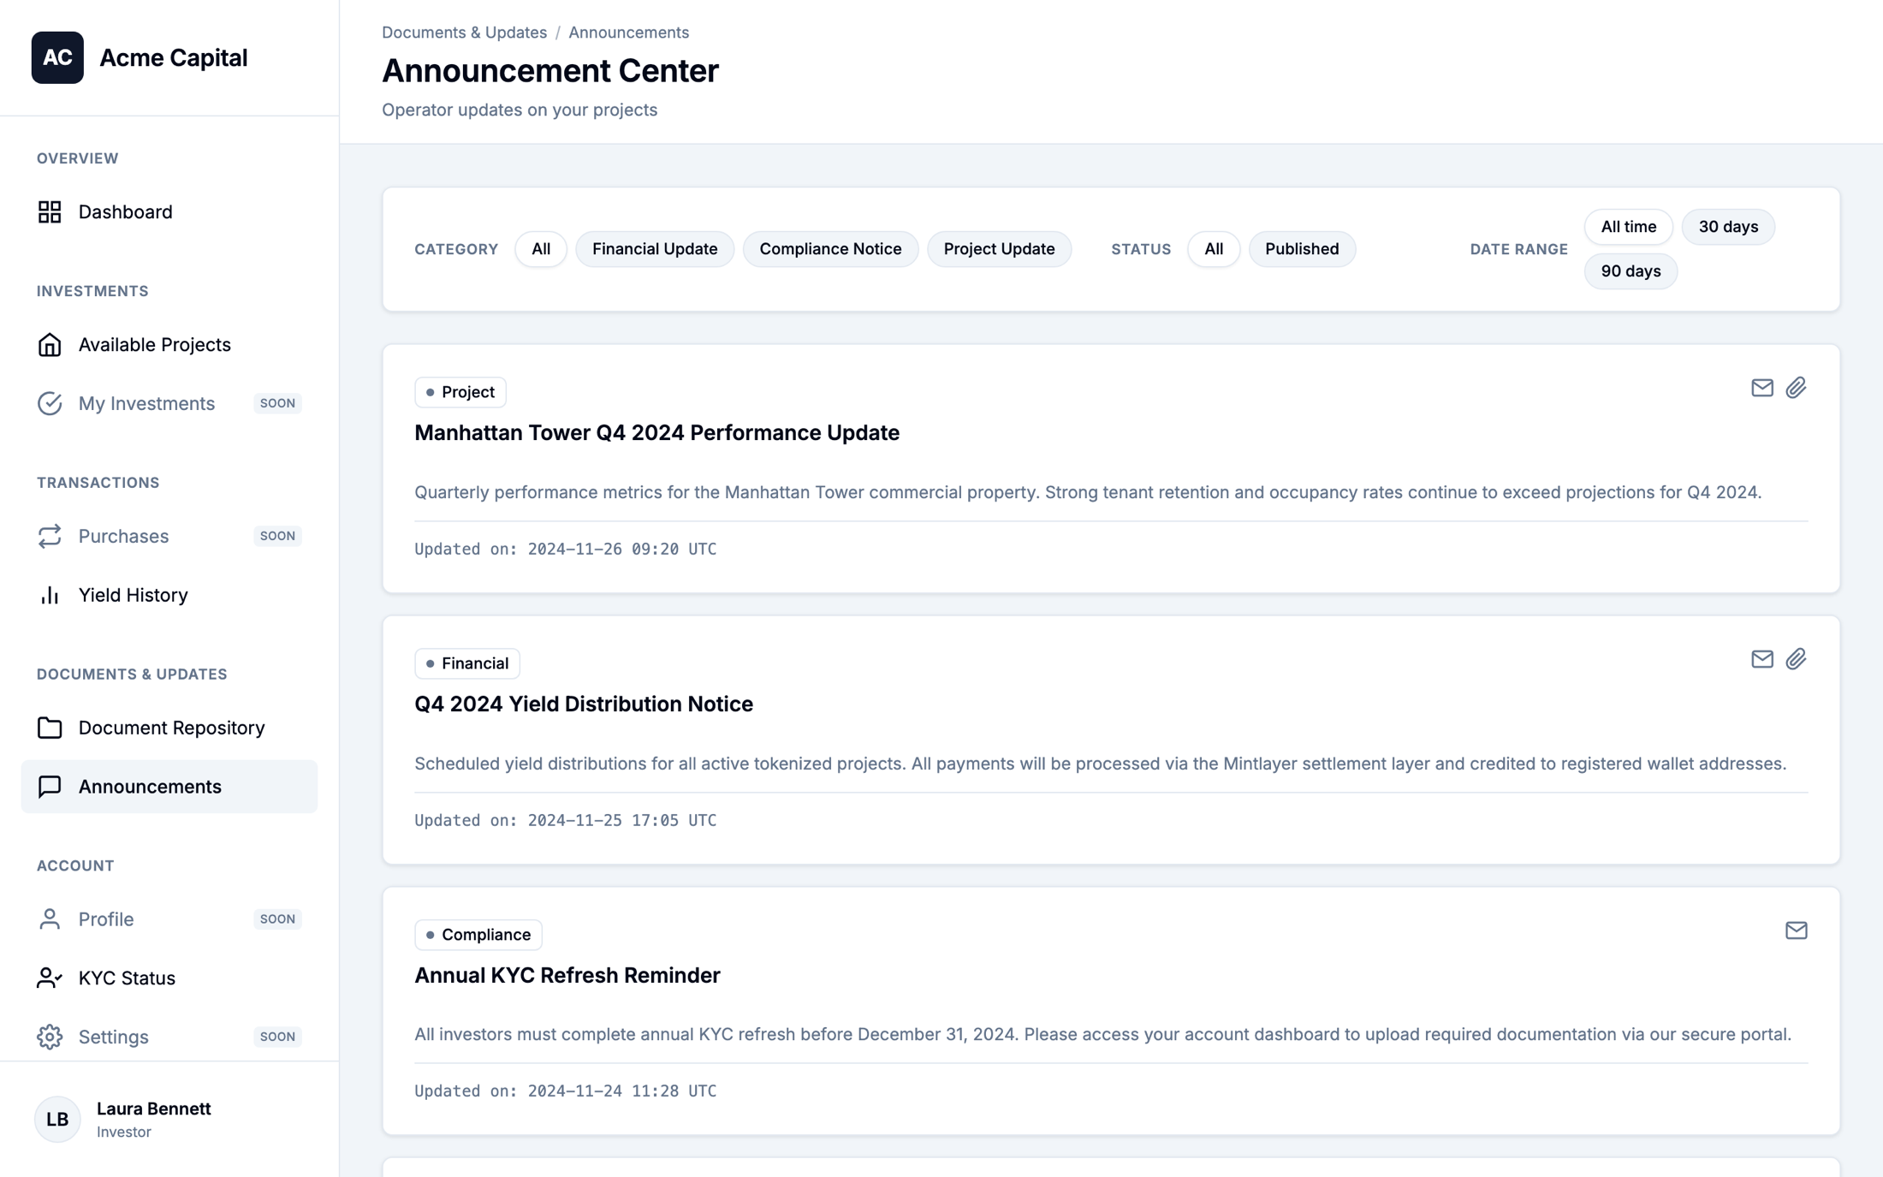The height and width of the screenshot is (1177, 1883).
Task: Click 'Operator updates on your projects' subtitle
Action: coord(520,110)
